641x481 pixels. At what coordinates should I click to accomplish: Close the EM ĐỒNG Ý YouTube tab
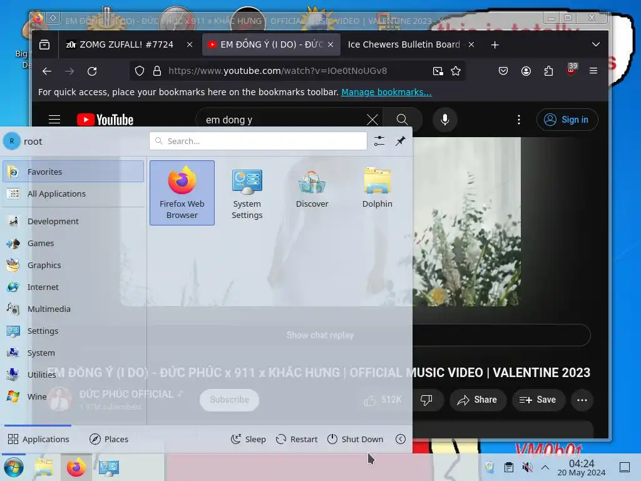pos(331,44)
